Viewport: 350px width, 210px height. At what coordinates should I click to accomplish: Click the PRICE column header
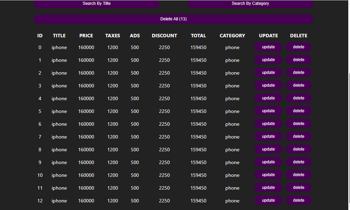coord(86,36)
